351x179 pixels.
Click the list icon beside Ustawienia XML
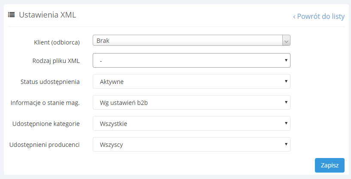(12, 15)
